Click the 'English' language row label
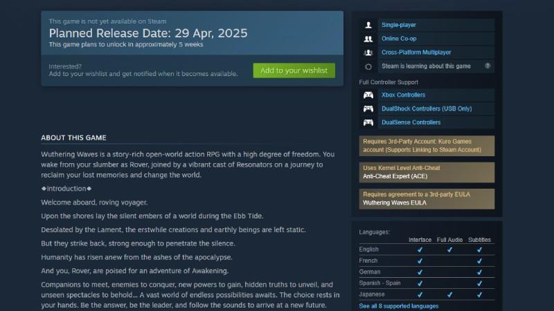This screenshot has height=311, width=554. point(368,249)
